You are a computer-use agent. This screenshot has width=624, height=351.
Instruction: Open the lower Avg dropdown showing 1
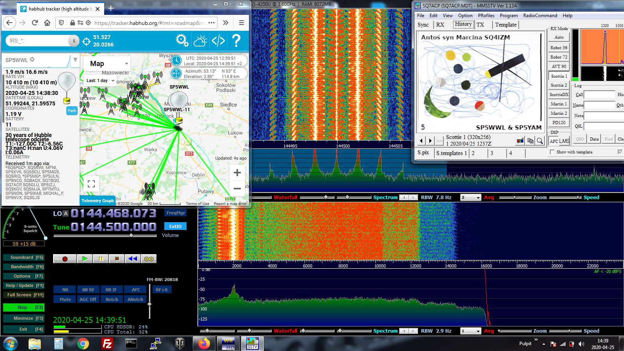click(x=471, y=331)
